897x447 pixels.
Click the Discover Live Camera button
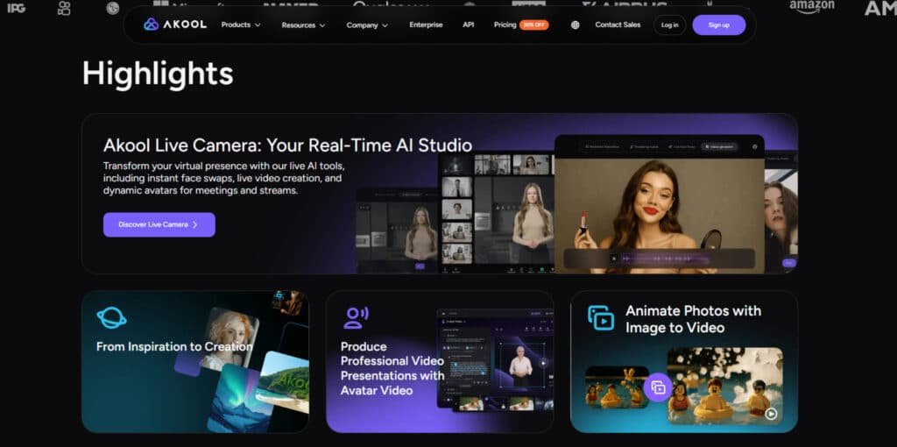(x=159, y=224)
